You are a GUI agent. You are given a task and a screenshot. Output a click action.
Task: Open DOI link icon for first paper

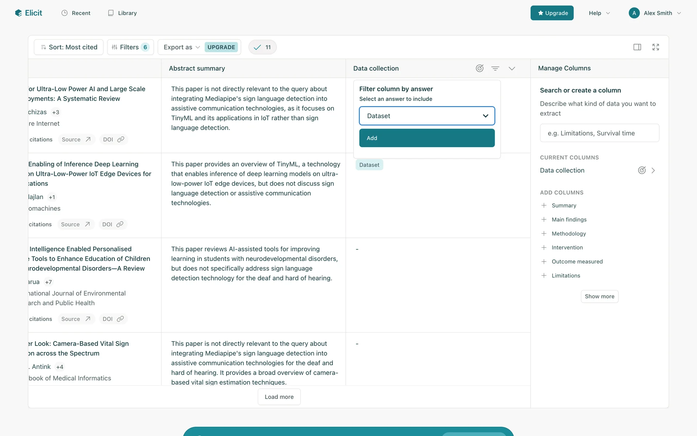[121, 140]
